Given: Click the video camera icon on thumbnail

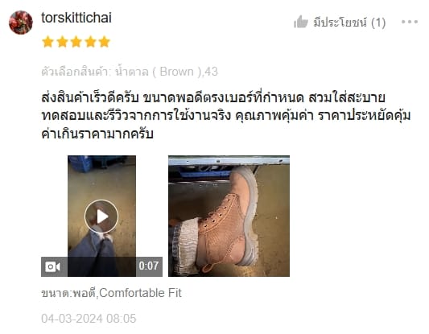Looking at the screenshot, I should pos(53,266).
